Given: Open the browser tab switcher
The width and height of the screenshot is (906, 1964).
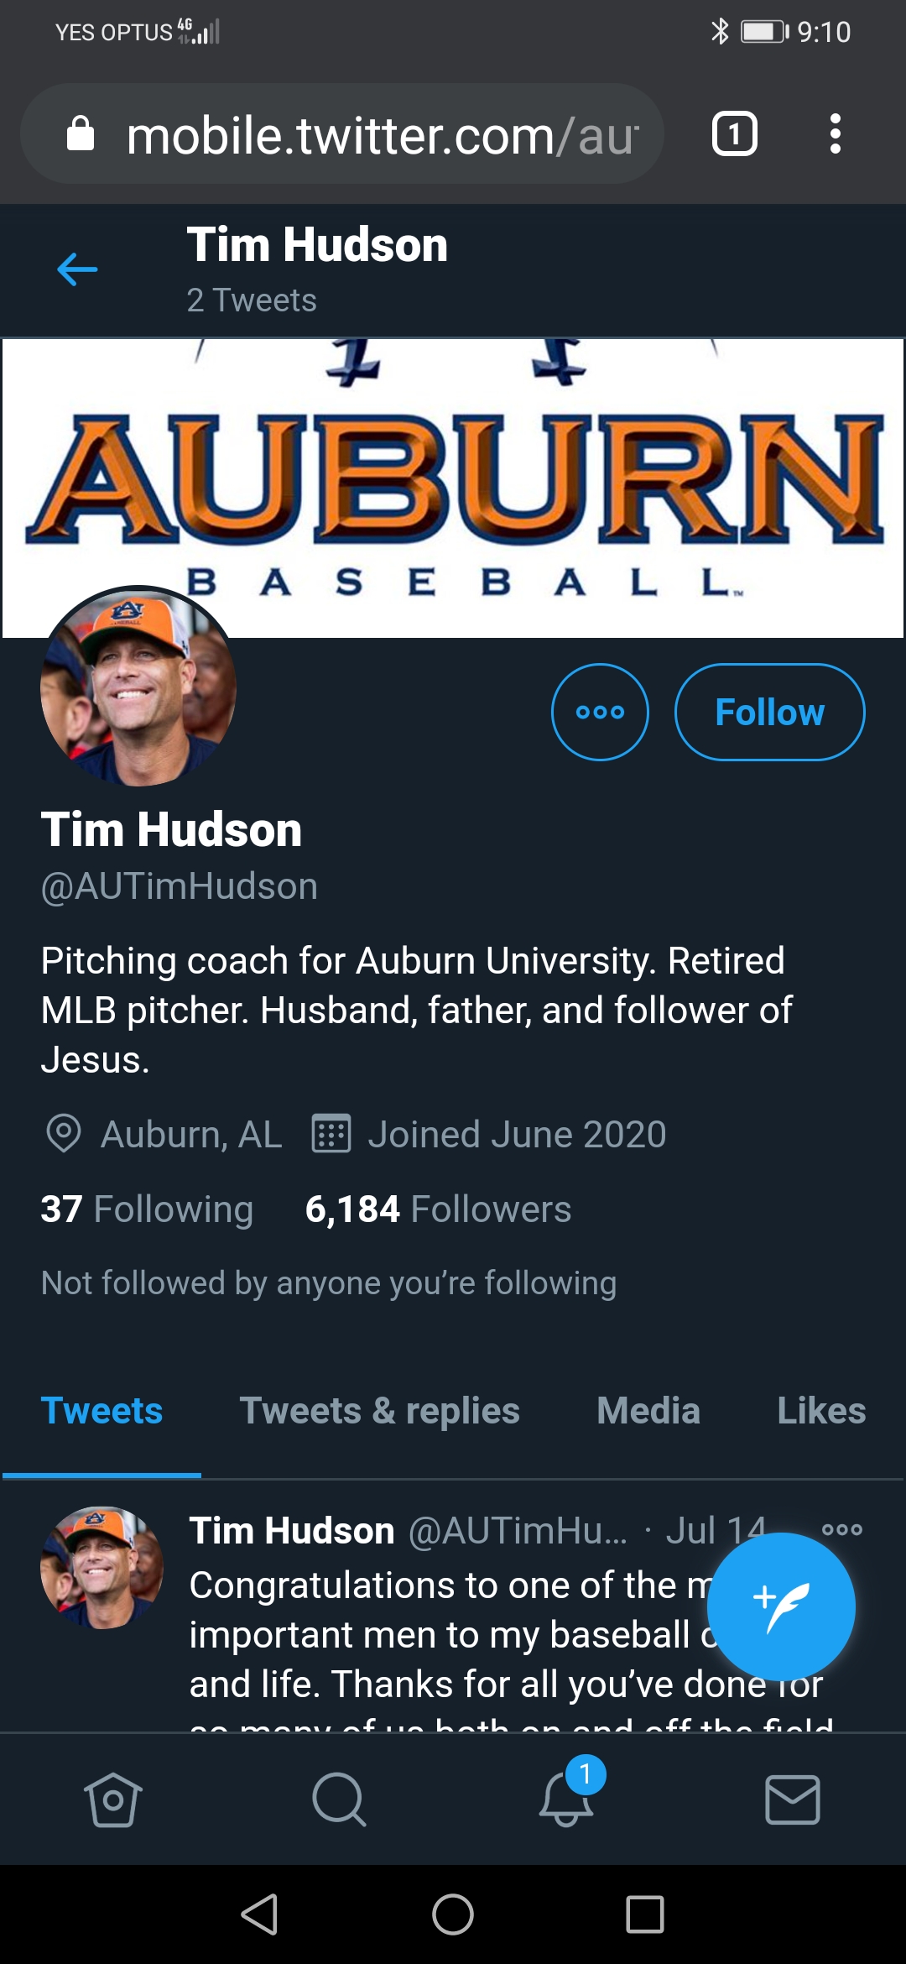Looking at the screenshot, I should (x=734, y=134).
